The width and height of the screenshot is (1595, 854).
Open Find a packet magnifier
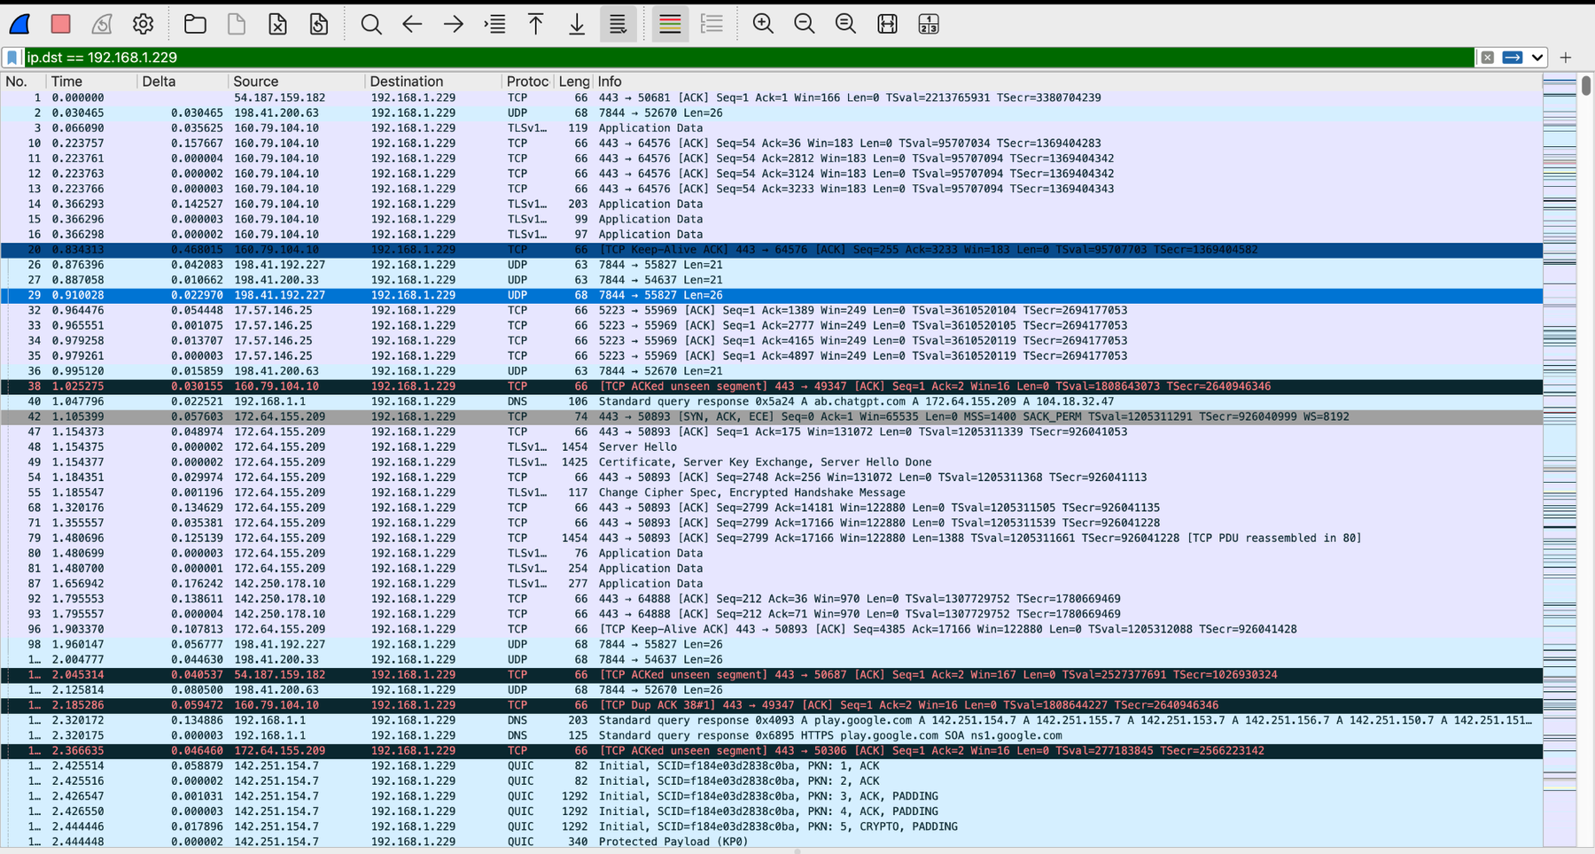click(x=371, y=24)
